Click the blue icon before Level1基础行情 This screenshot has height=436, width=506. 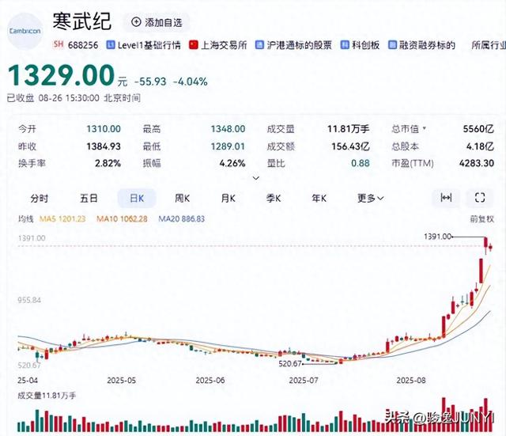[111, 45]
